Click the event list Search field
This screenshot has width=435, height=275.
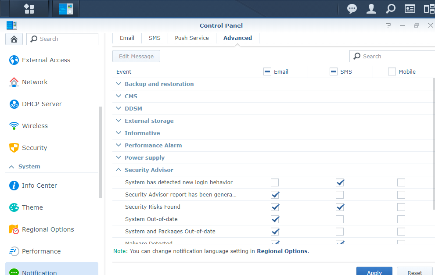392,56
